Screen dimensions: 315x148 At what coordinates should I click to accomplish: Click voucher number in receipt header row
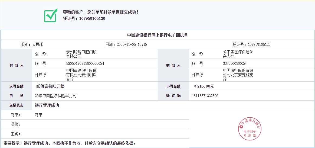[x=259, y=44]
